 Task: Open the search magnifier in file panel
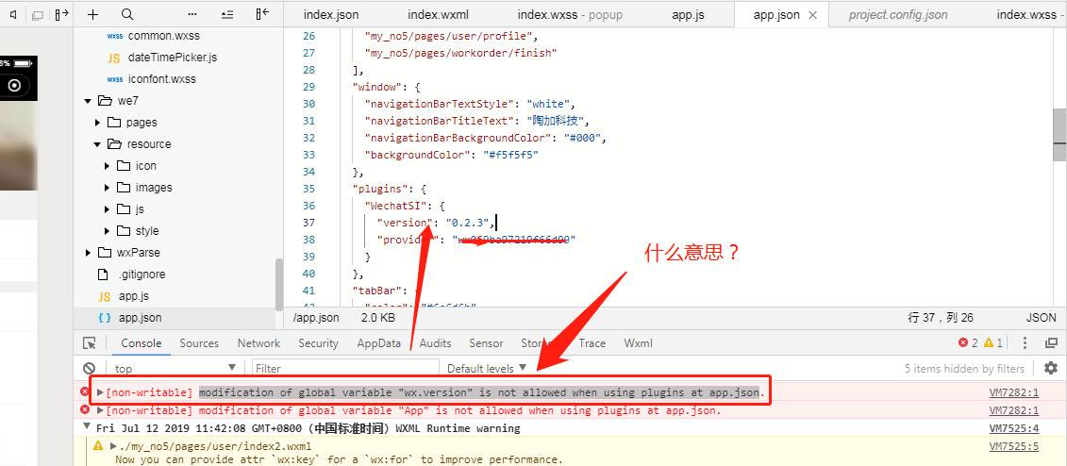pyautogui.click(x=127, y=14)
